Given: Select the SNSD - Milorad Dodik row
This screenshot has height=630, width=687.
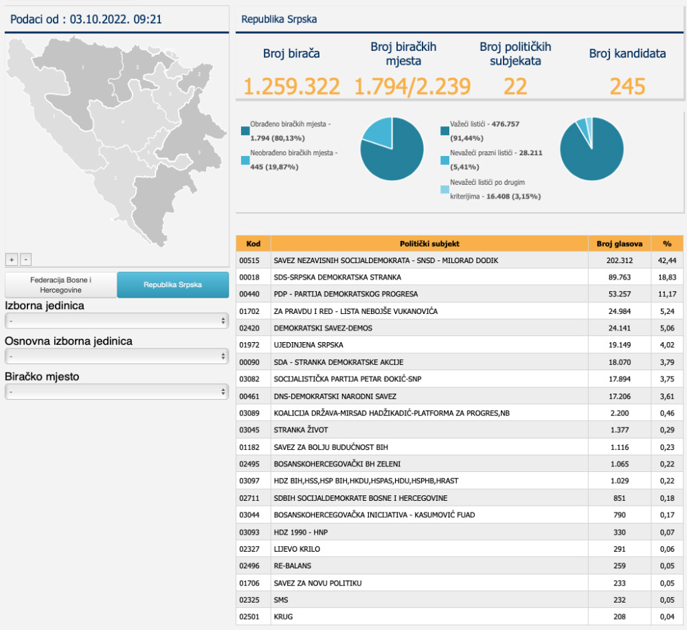Looking at the screenshot, I should click(429, 260).
